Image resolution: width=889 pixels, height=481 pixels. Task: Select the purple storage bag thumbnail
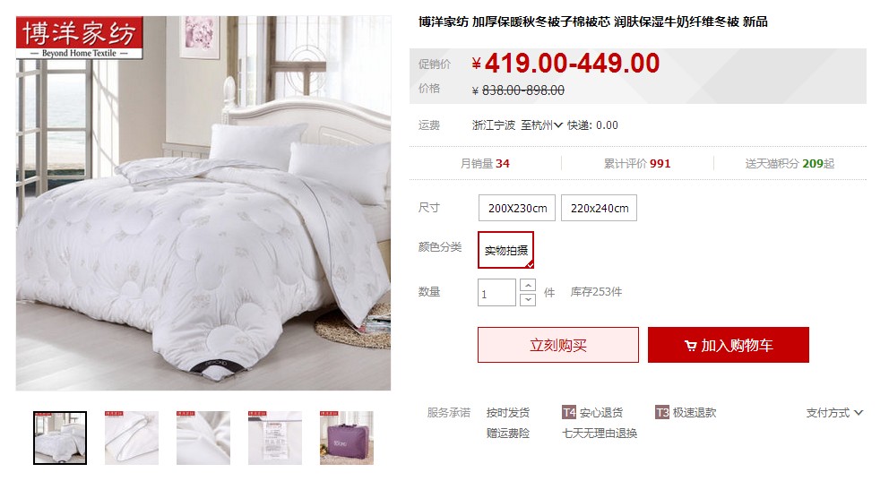tap(347, 438)
